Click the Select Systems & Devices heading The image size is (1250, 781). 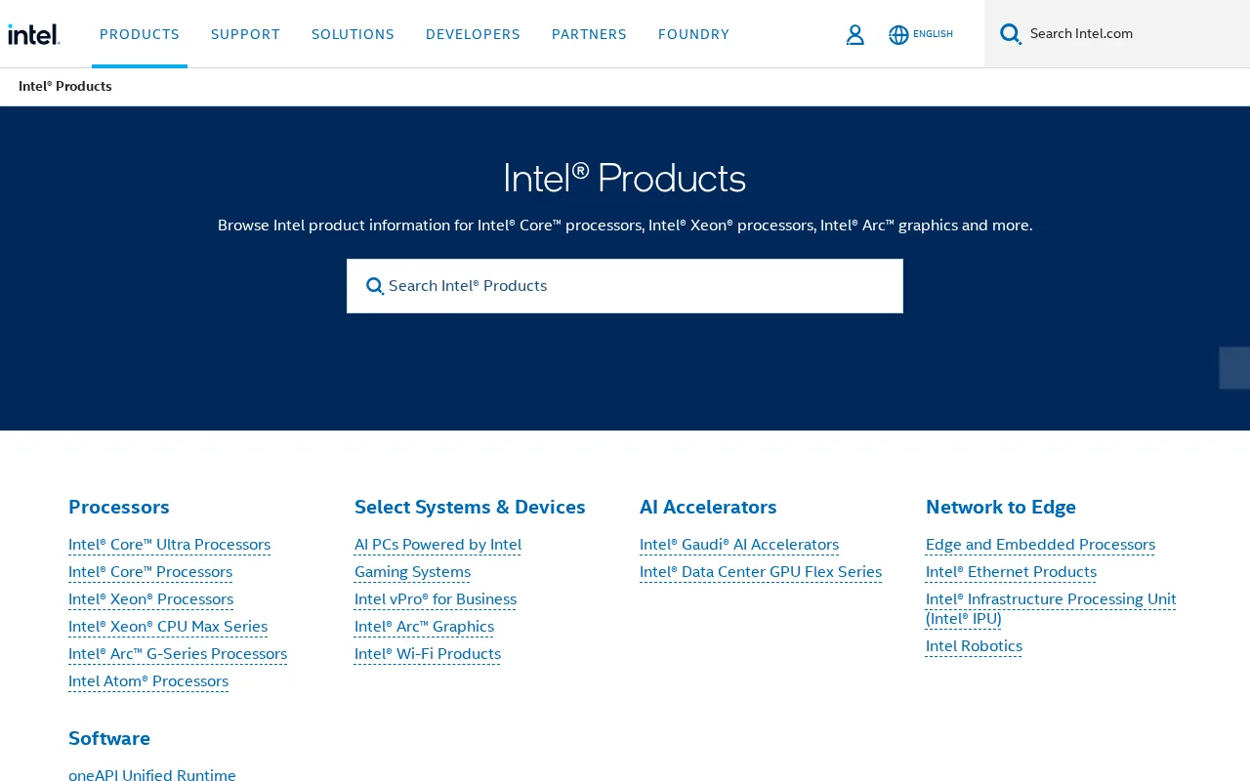470,507
